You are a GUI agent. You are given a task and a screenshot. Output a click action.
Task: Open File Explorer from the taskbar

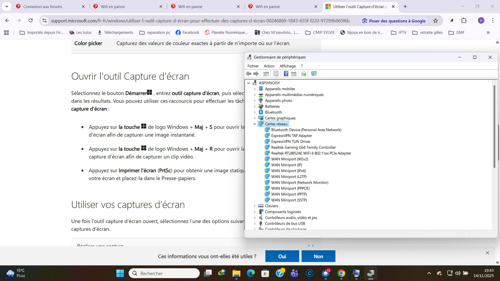(236, 273)
